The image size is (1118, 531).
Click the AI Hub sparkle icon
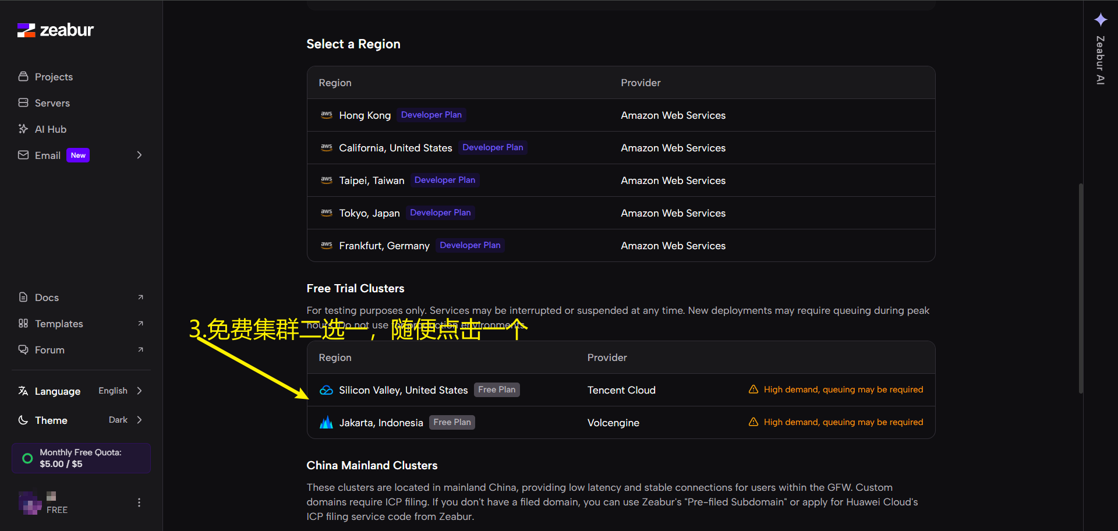click(x=23, y=129)
